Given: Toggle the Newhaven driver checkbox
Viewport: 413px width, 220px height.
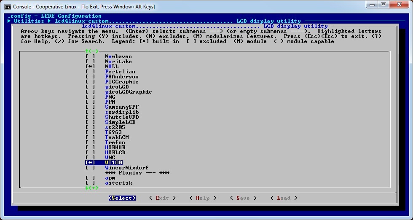Looking at the screenshot, I should (90, 56).
